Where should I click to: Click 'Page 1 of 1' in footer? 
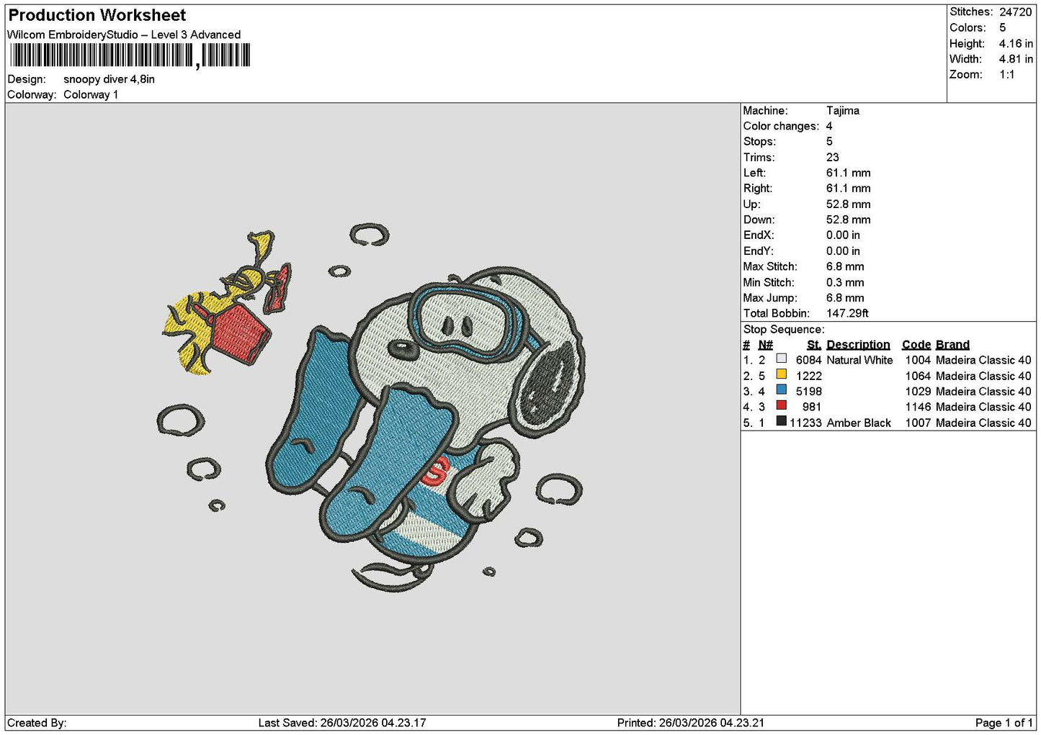coord(1004,723)
